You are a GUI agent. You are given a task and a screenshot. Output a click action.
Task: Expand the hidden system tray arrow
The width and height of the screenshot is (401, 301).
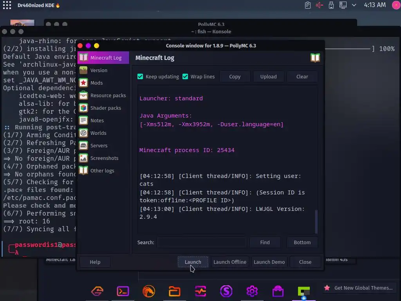354,5
